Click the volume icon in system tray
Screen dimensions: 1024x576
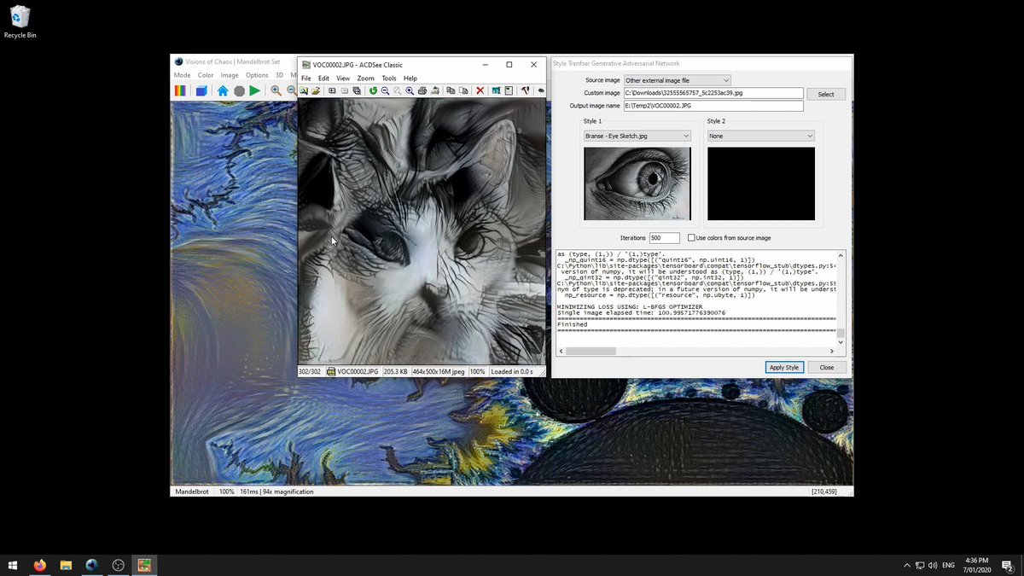[933, 565]
